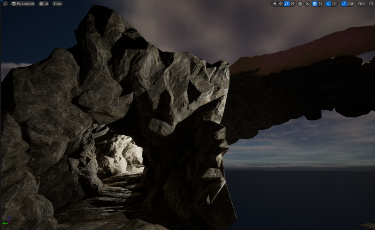
Task: Click the XYZ axis gizmo indicator
Action: coord(7,222)
